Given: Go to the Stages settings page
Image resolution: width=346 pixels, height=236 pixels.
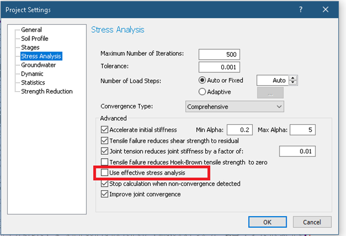Looking at the screenshot, I should 30,48.
